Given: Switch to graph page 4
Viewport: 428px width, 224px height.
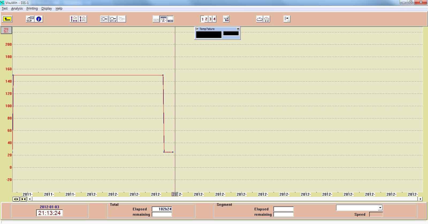Looking at the screenshot, I should (x=214, y=19).
